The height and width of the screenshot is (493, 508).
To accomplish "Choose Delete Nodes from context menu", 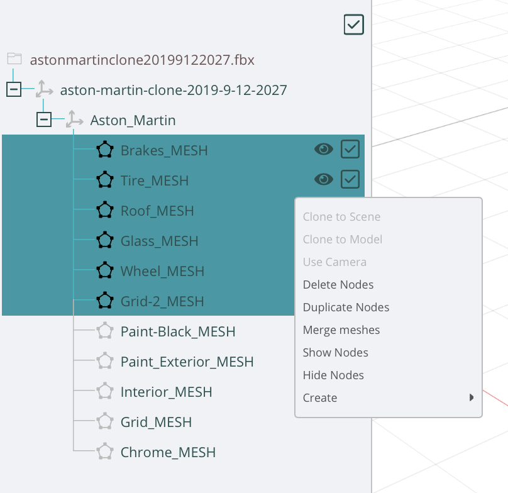I will coord(338,285).
